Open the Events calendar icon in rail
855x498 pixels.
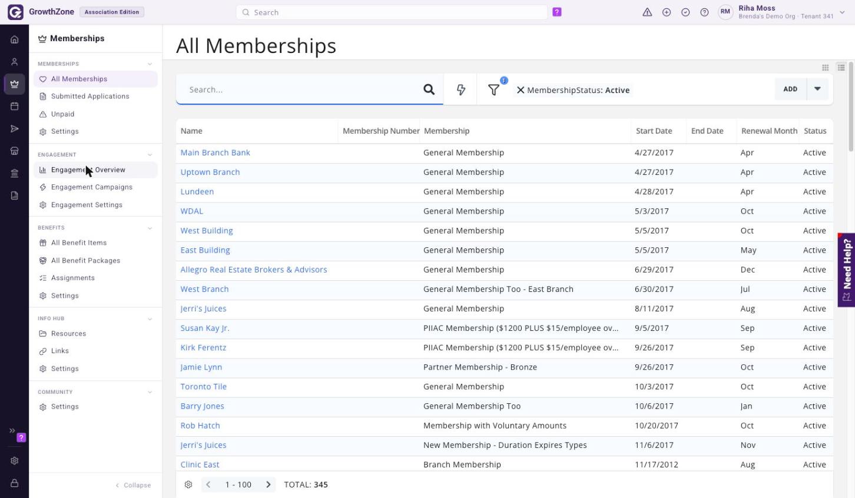15,107
